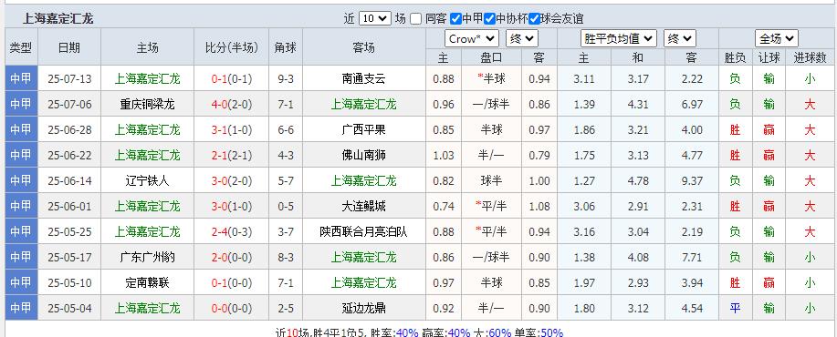Toggle the 同客 checkbox
The height and width of the screenshot is (337, 837).
pos(416,18)
